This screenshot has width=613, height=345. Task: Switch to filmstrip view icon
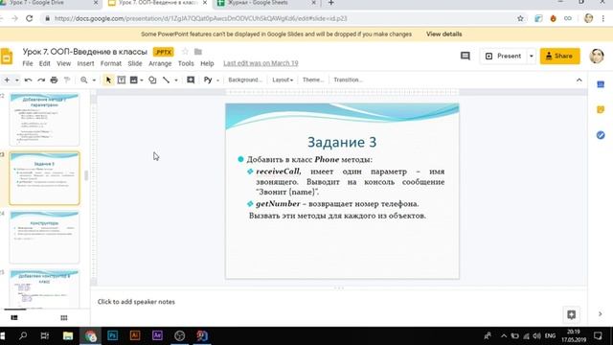[14, 317]
